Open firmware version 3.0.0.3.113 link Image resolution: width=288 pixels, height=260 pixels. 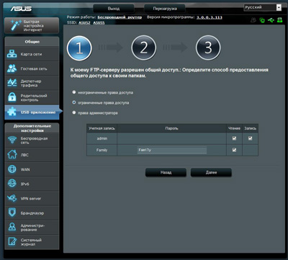coord(210,17)
